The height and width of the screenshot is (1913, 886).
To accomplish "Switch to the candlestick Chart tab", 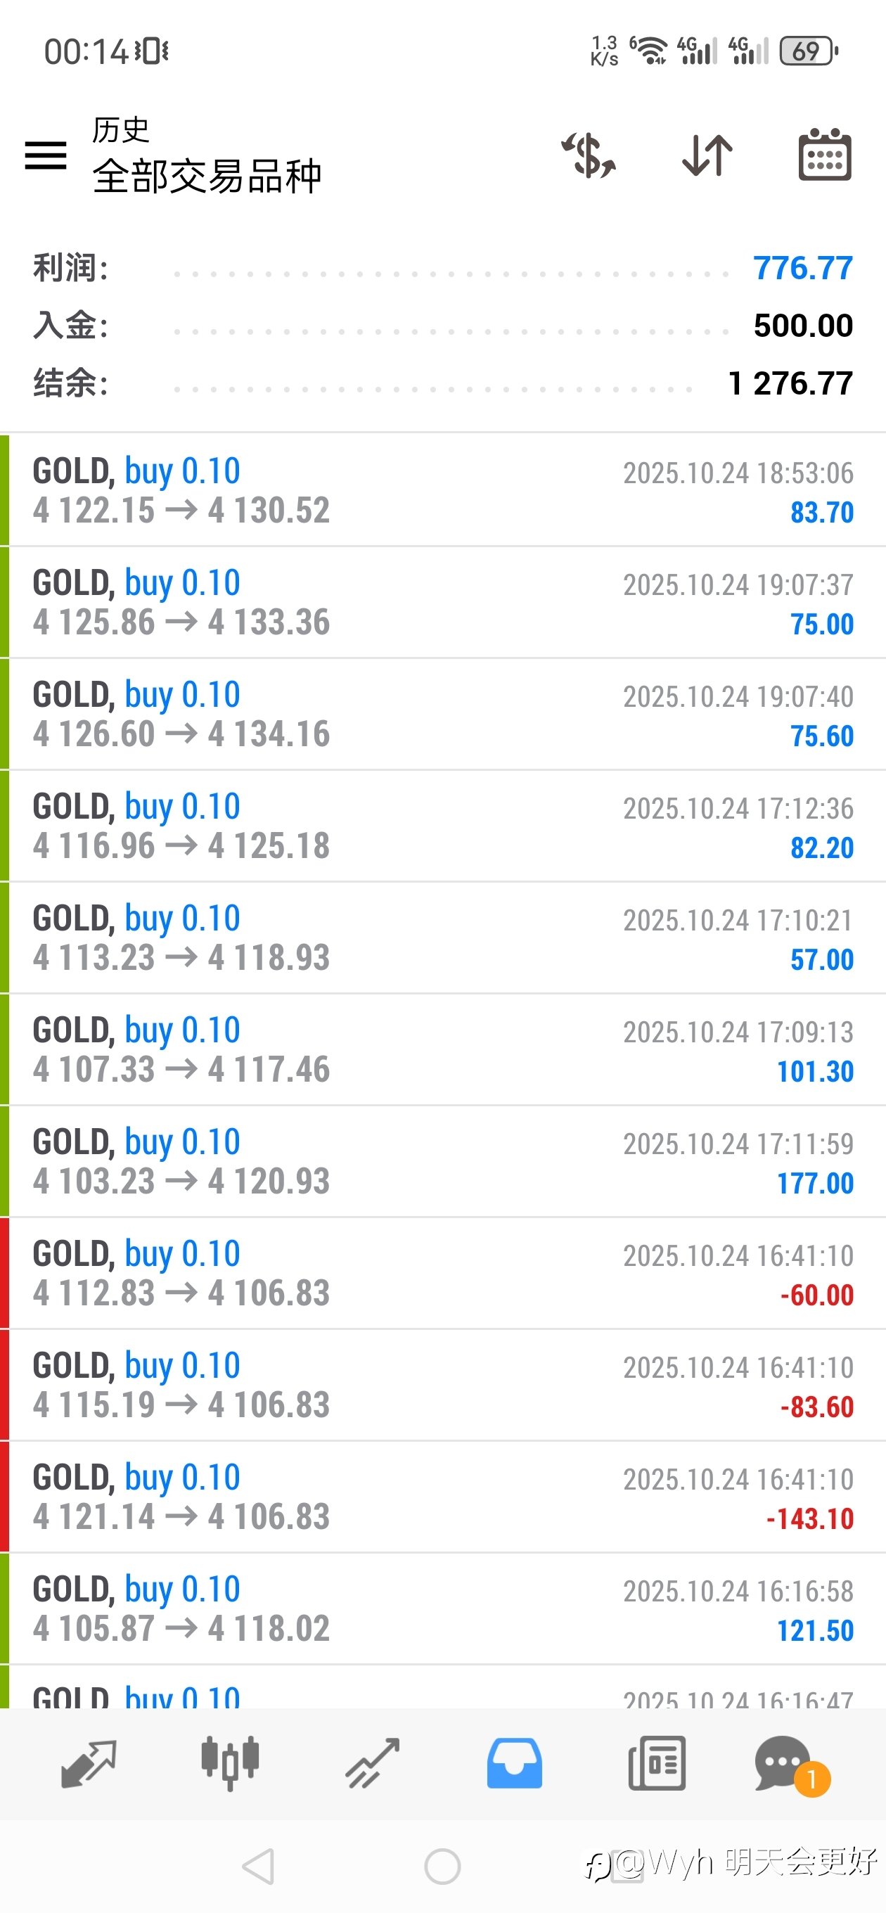I will point(230,1763).
